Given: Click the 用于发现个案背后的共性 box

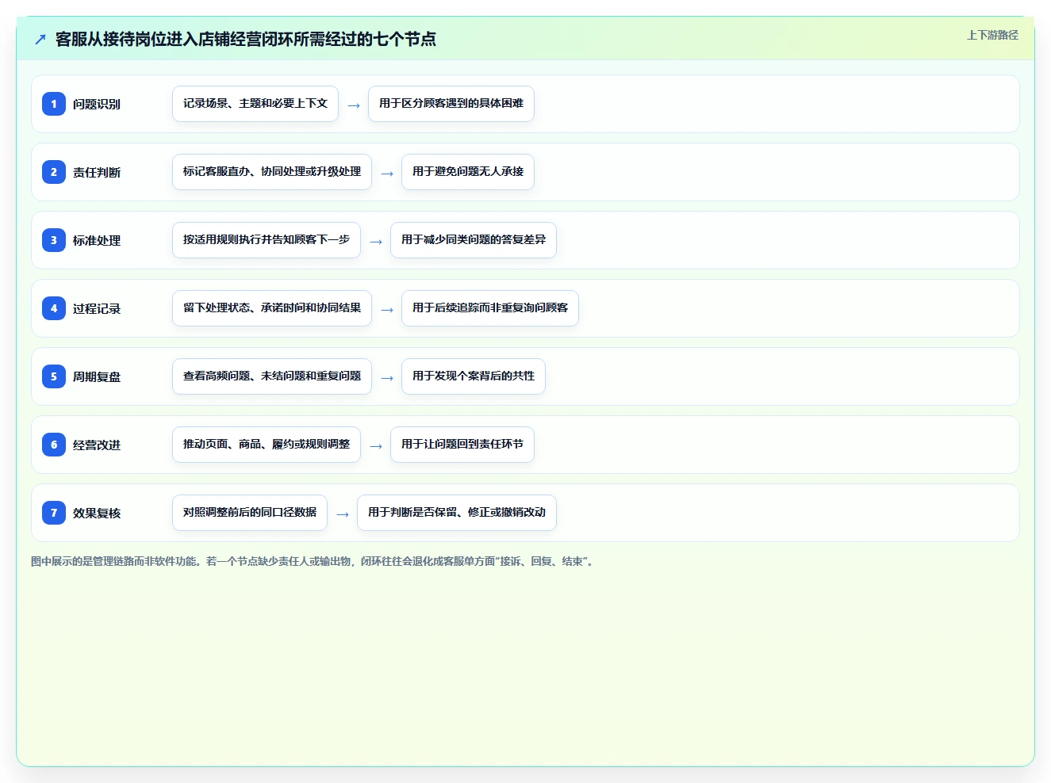Looking at the screenshot, I should pos(474,376).
